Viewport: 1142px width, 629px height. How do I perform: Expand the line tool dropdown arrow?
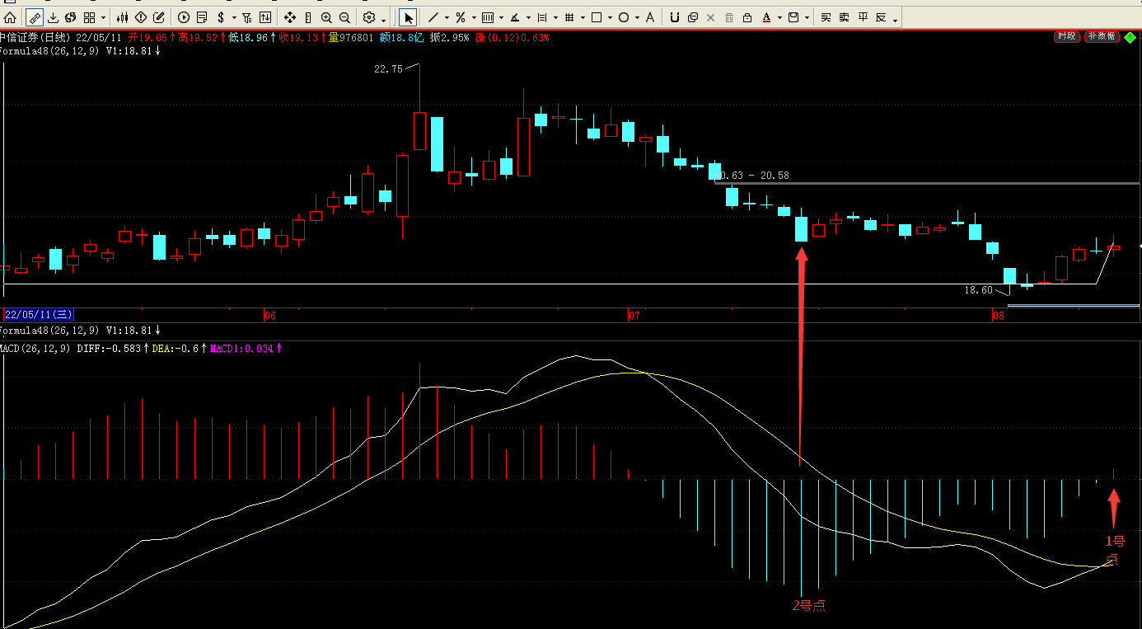[x=447, y=17]
